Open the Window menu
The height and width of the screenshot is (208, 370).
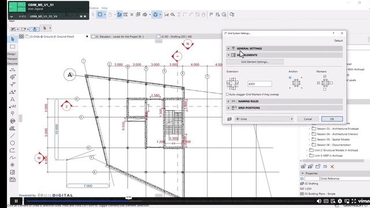pyautogui.click(x=94, y=8)
